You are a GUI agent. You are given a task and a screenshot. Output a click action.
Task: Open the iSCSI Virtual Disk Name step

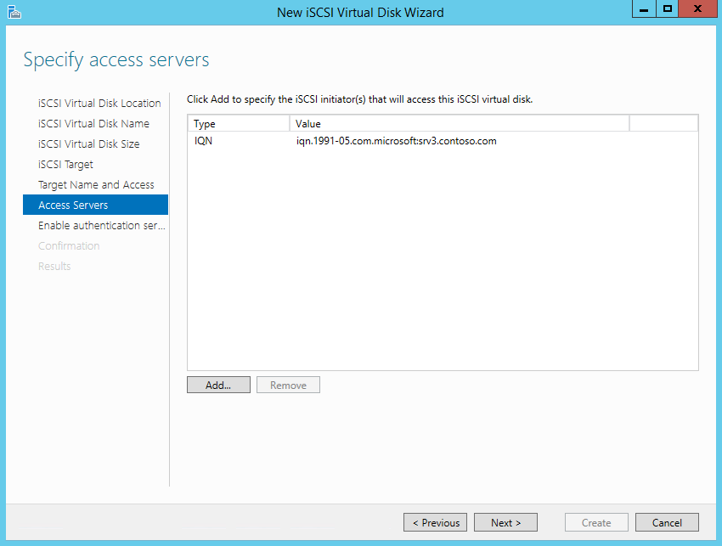point(93,124)
